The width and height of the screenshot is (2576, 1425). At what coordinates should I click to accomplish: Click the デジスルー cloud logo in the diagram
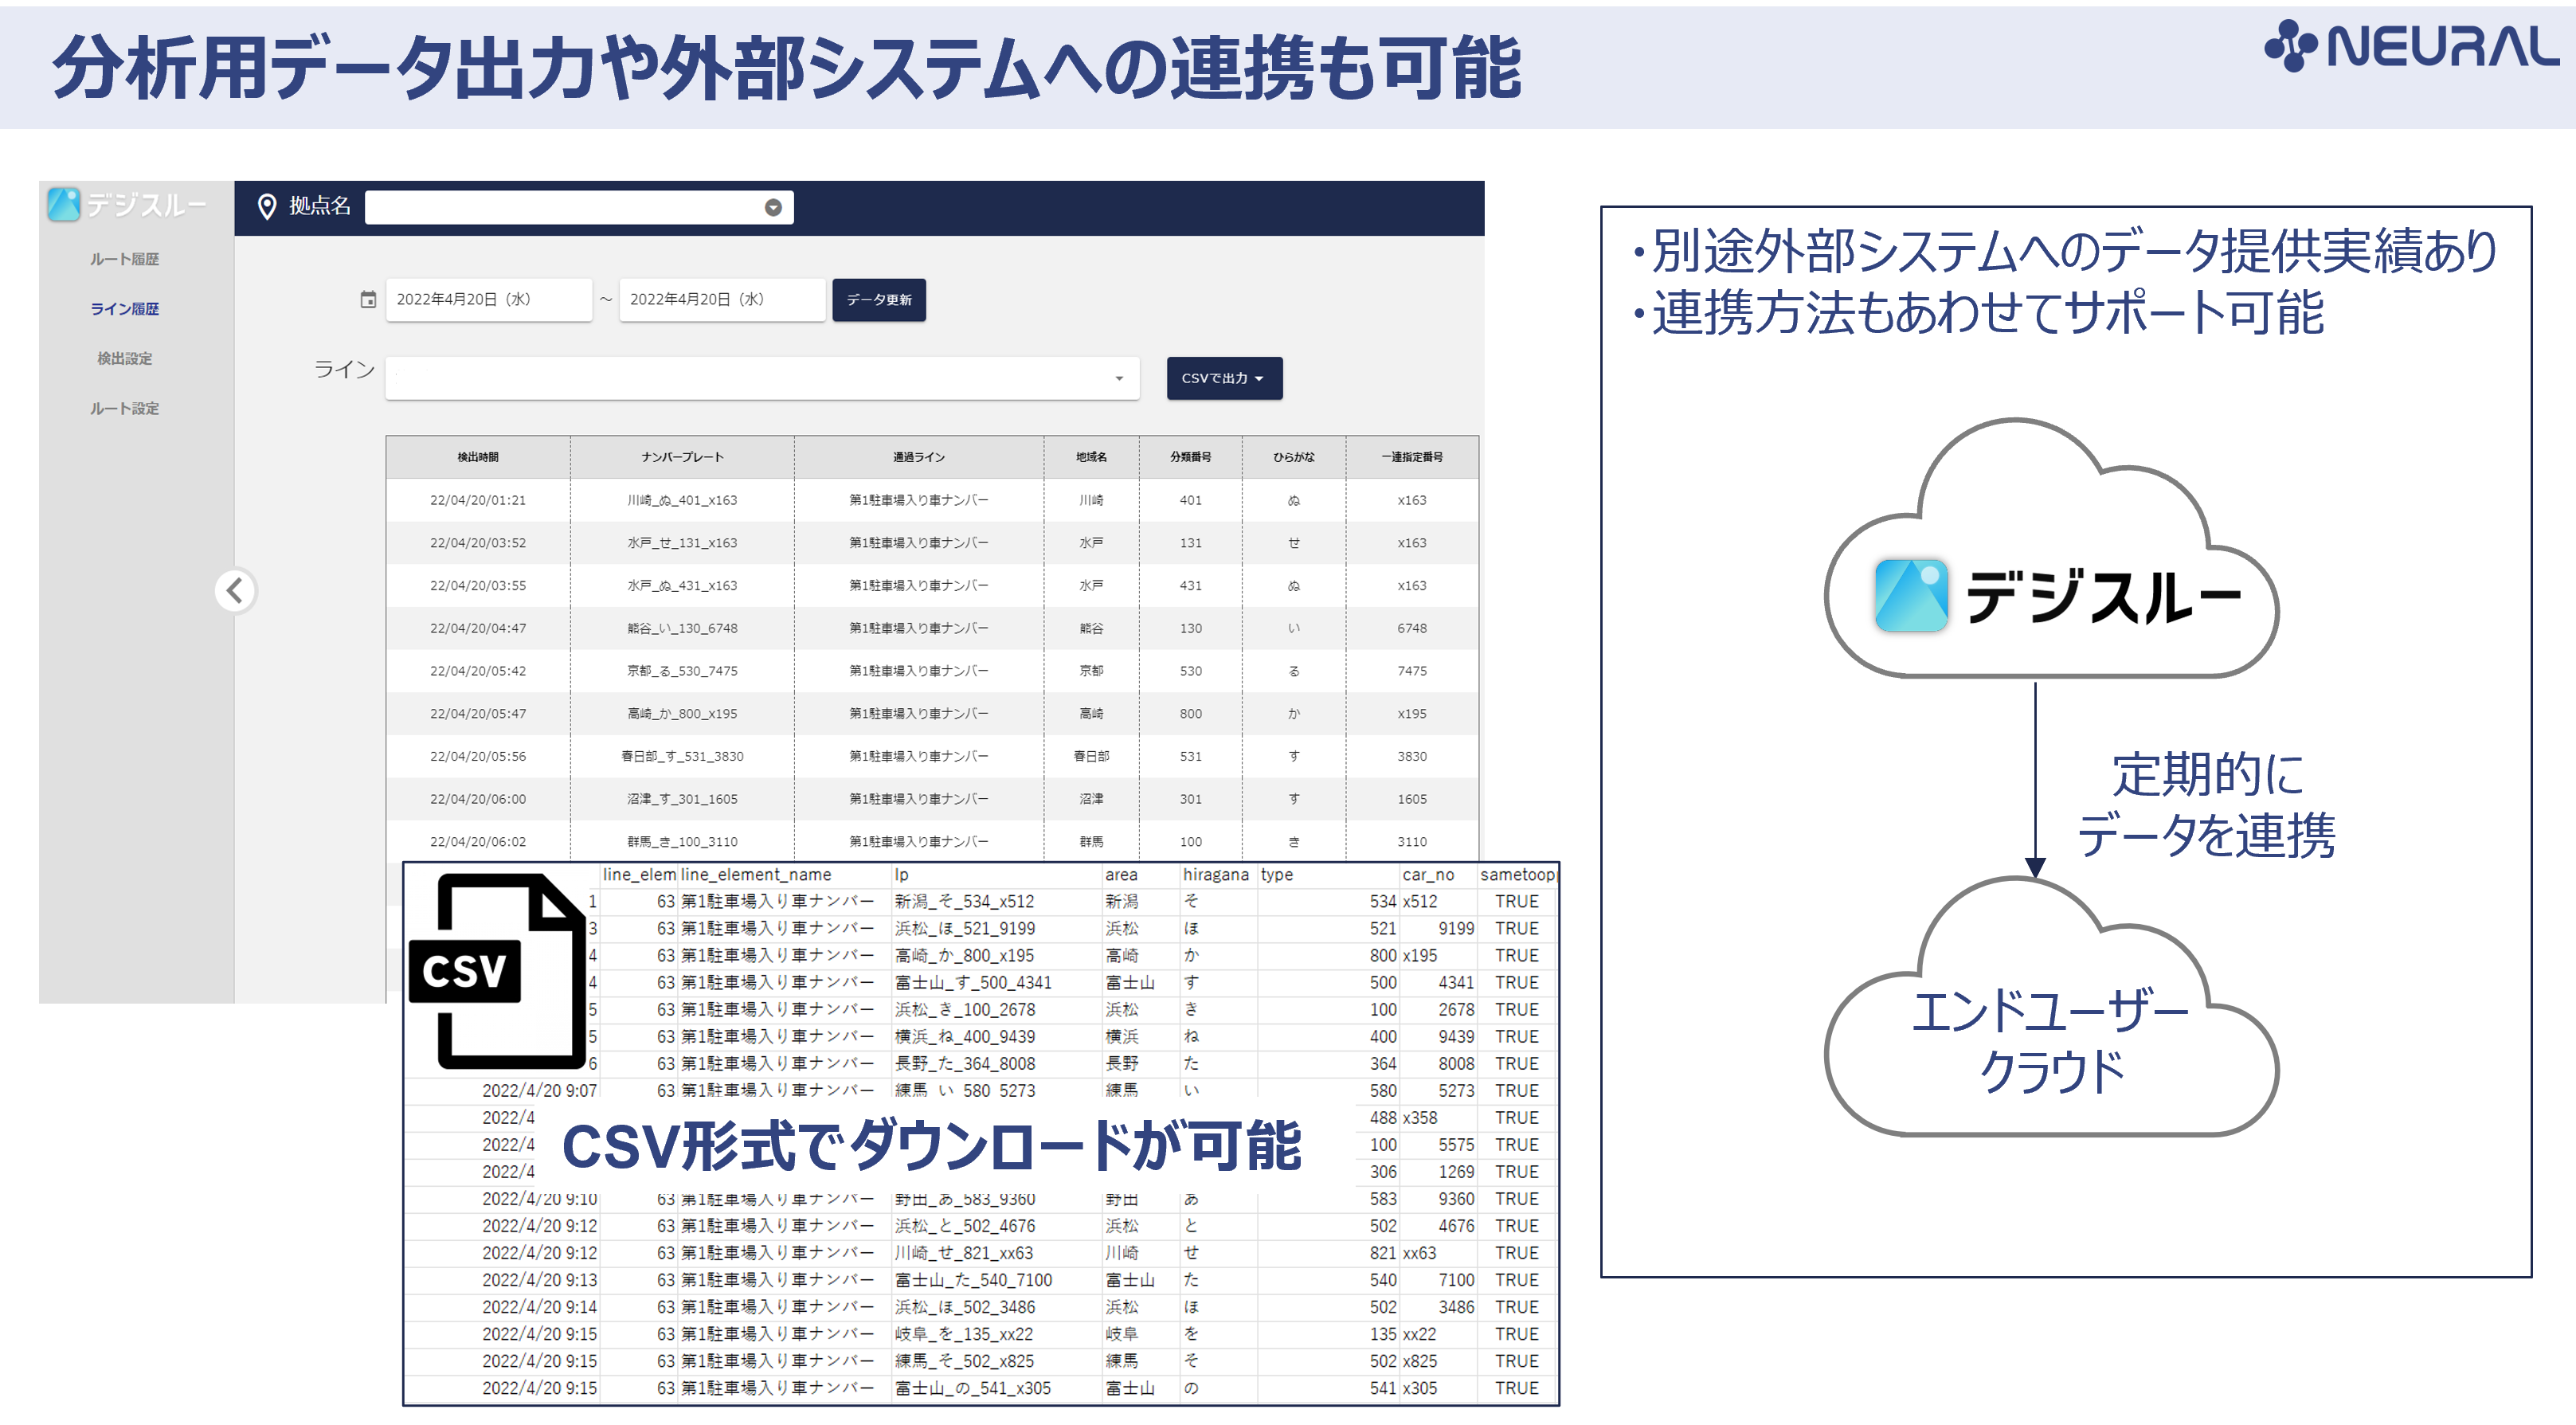[2057, 596]
